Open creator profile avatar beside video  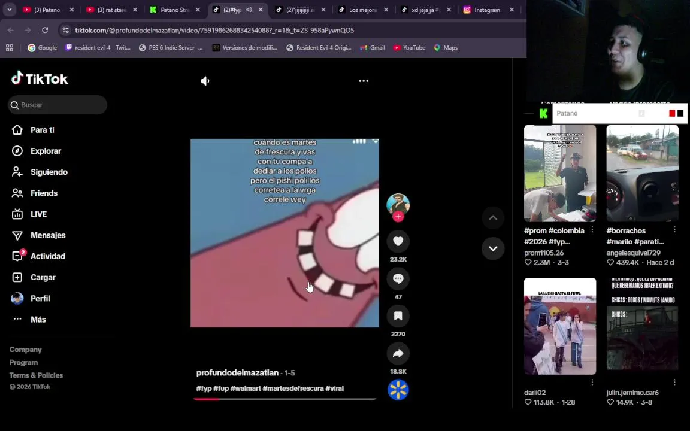pyautogui.click(x=398, y=204)
